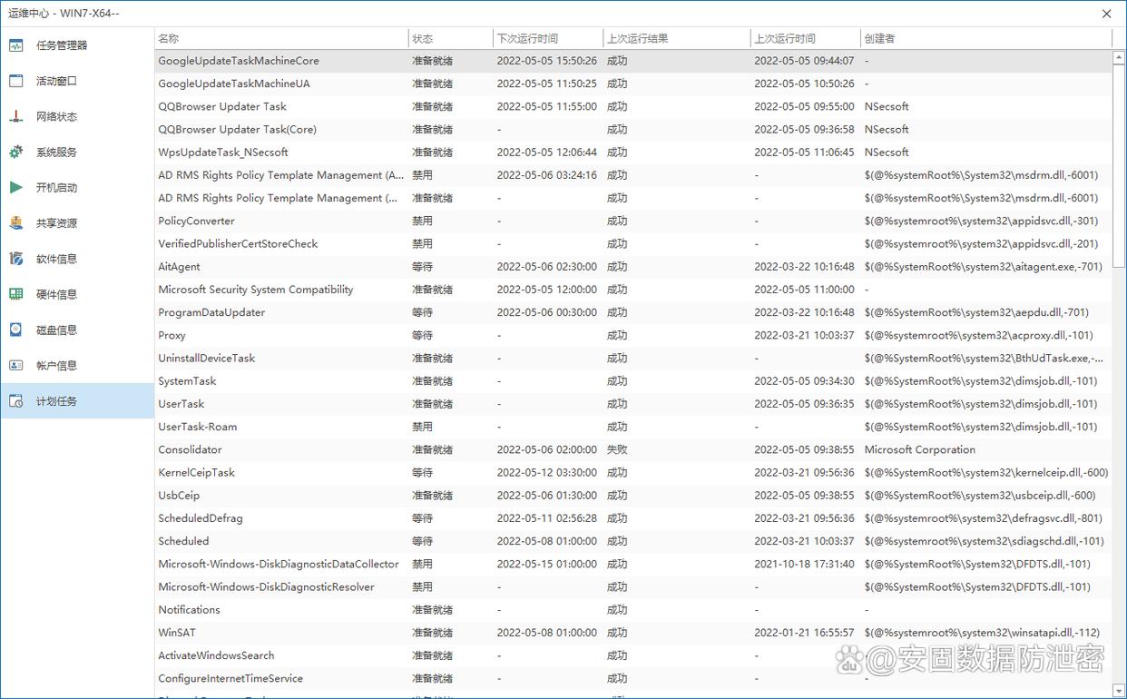Select the Consolidator task row
1127x699 pixels.
[x=191, y=449]
